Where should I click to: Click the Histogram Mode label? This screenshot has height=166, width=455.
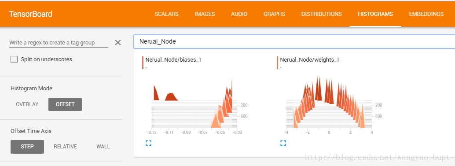[x=31, y=88]
